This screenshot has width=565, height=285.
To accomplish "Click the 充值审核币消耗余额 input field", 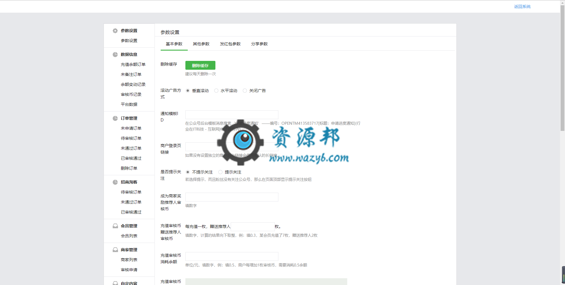I will (232, 256).
